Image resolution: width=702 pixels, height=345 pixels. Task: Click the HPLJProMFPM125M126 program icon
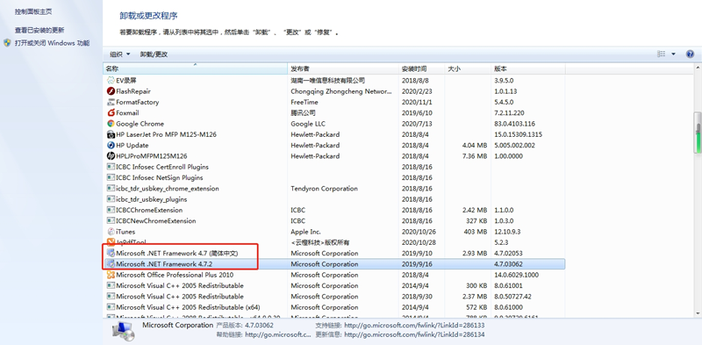point(111,156)
